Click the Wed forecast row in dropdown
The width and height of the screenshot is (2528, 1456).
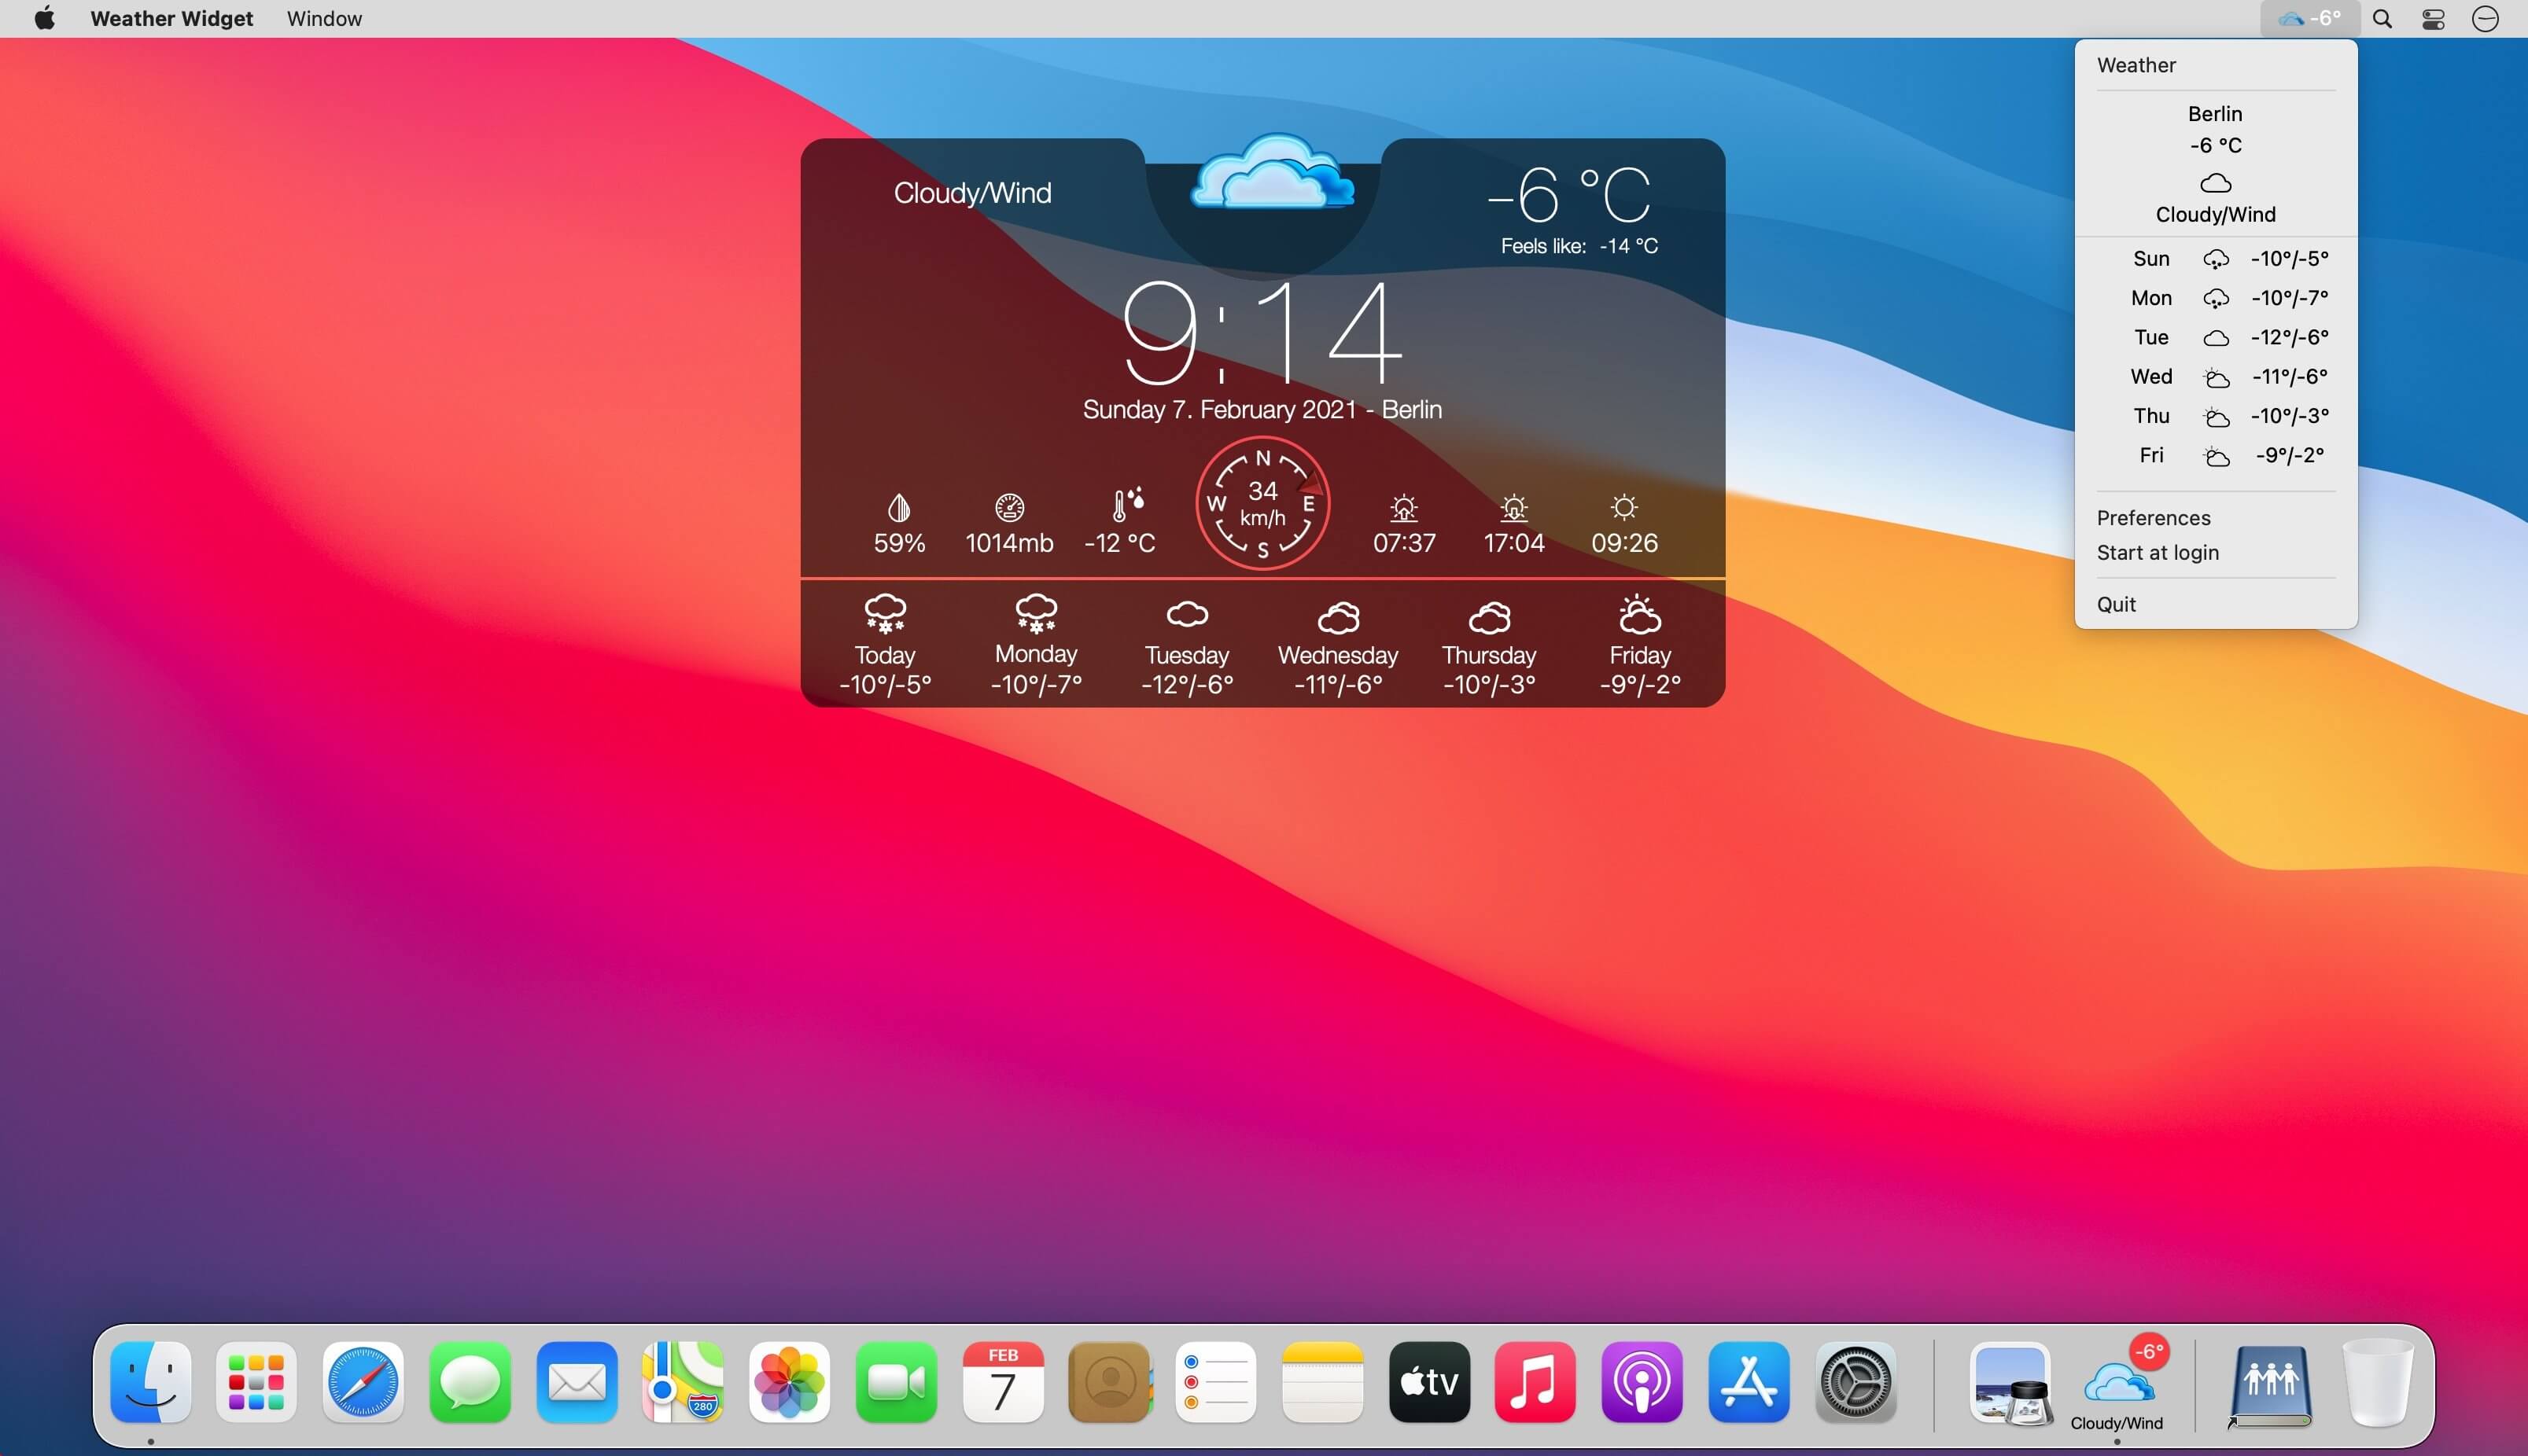tap(2216, 377)
